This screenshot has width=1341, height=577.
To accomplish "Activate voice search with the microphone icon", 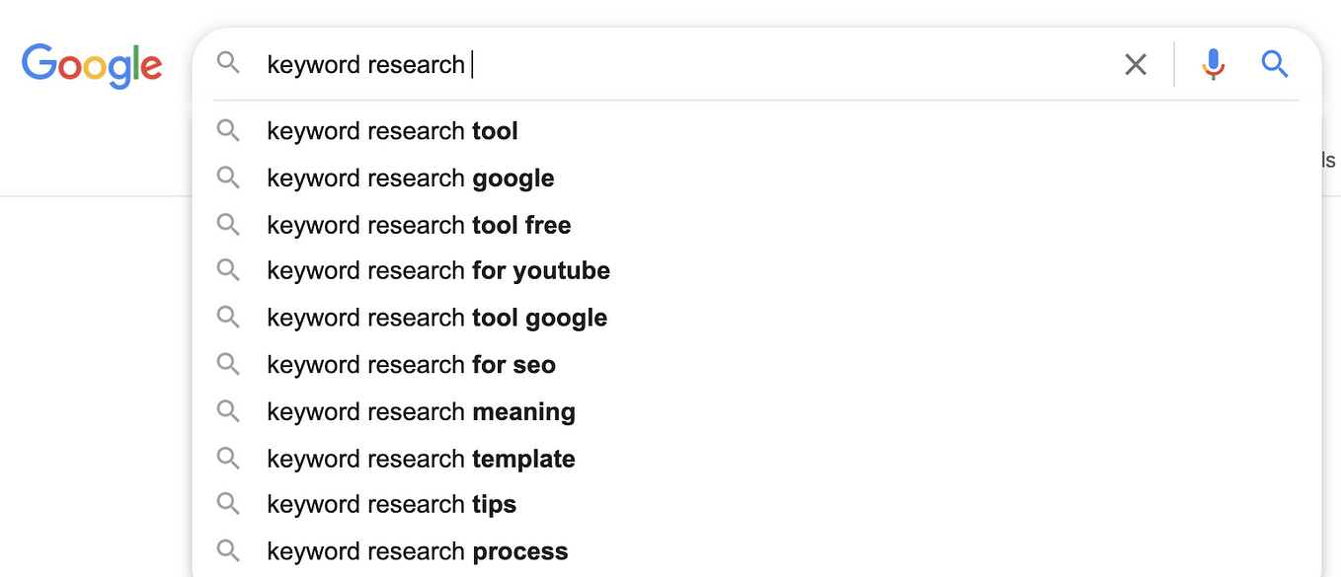I will pyautogui.click(x=1213, y=63).
